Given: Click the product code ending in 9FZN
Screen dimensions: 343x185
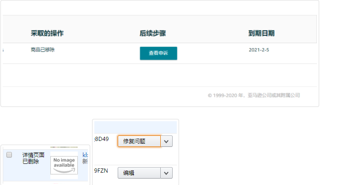Looking at the screenshot, I should click(102, 170).
